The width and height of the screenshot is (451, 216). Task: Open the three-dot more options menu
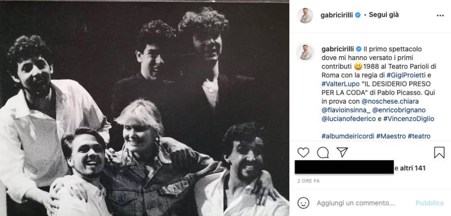tap(440, 15)
